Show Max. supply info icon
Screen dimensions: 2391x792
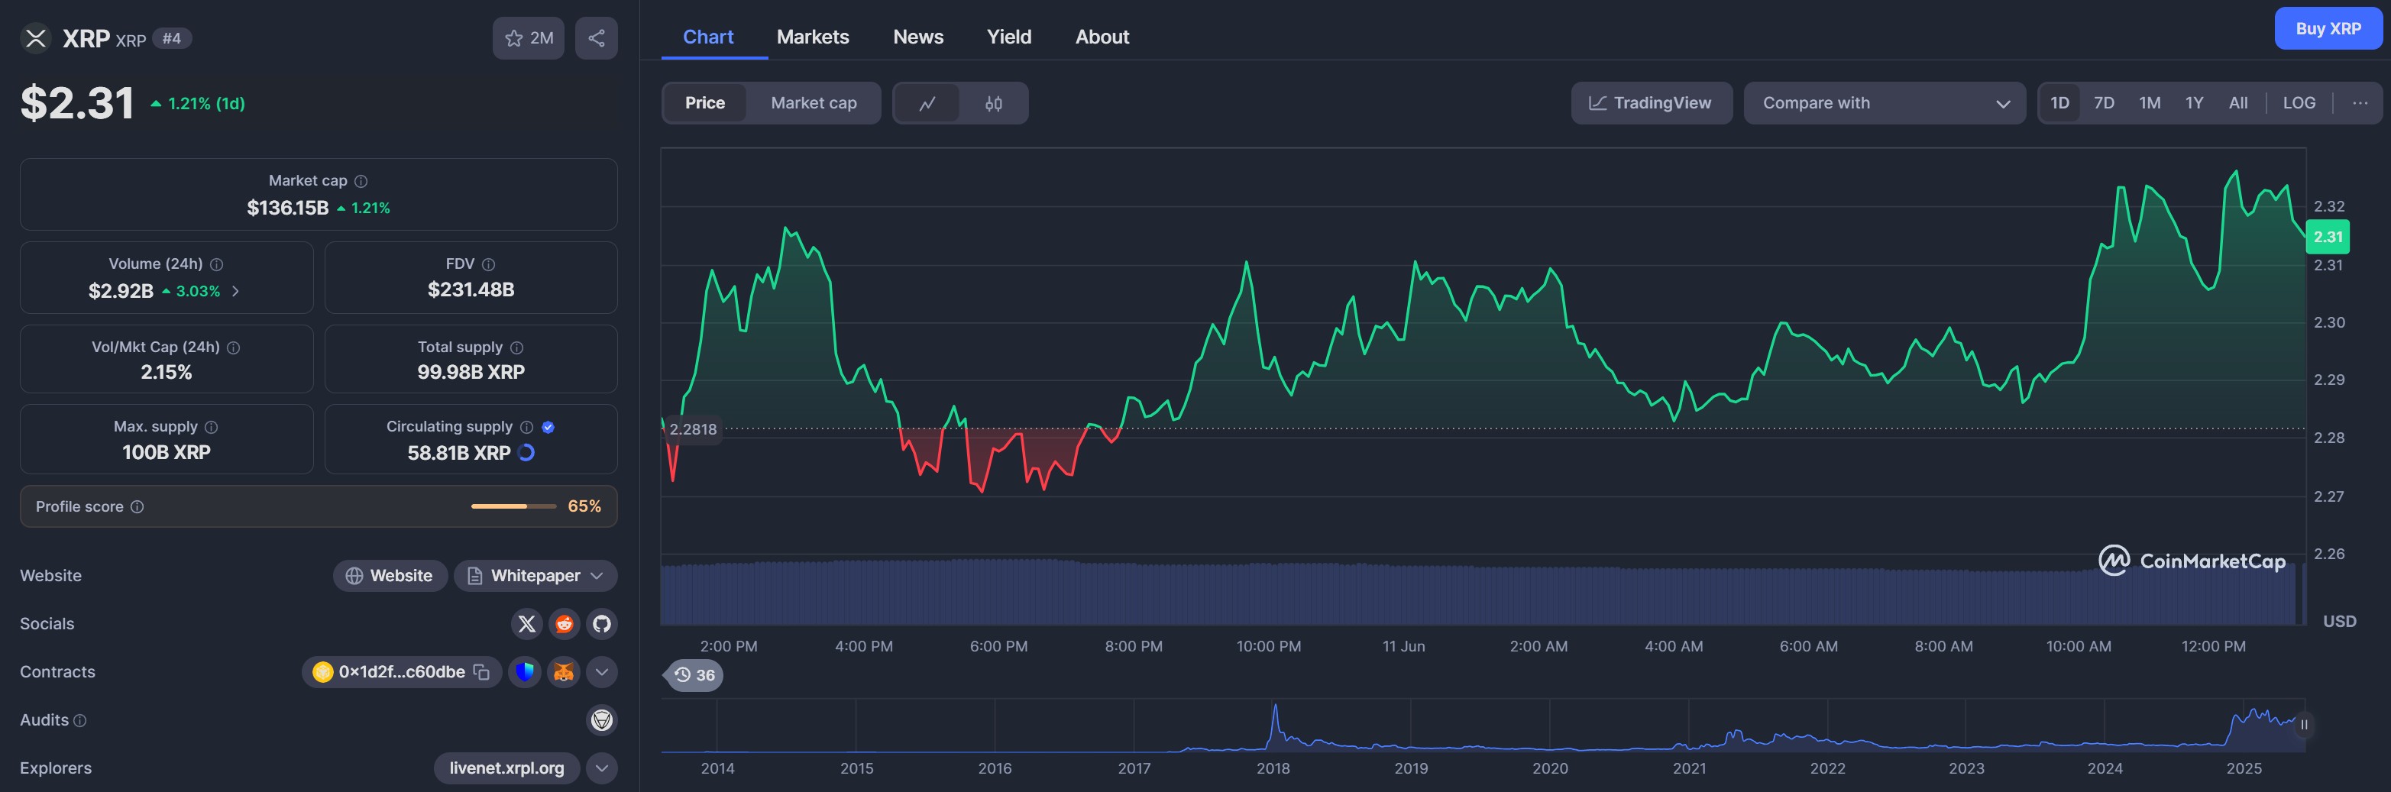click(211, 427)
